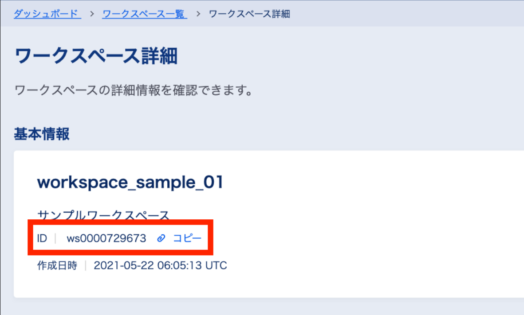The image size is (524, 315).
Task: Click the creation timestamp 2021-05-22 06:05:13 UTC
Action: [160, 265]
